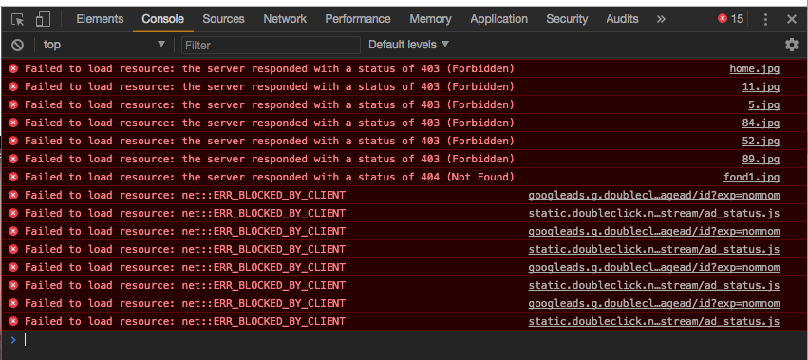Screen dimensions: 808x360
Task: Expand the top context dropdown
Action: [x=103, y=45]
